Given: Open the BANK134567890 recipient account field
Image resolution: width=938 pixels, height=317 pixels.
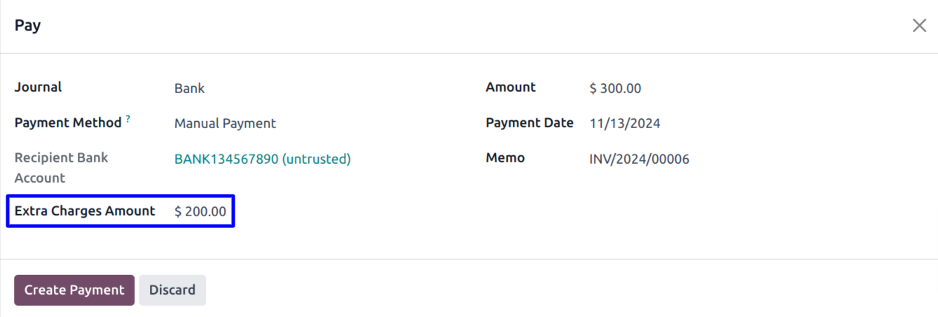Looking at the screenshot, I should (x=227, y=160).
